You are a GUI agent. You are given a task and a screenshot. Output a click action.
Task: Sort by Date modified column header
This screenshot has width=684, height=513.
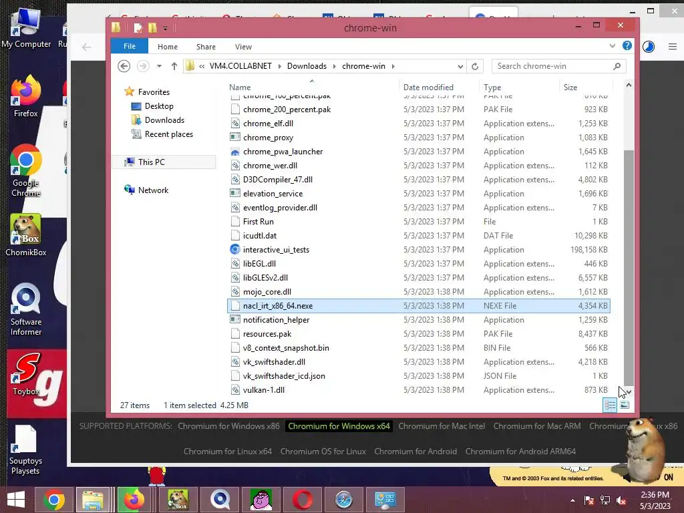pyautogui.click(x=428, y=88)
